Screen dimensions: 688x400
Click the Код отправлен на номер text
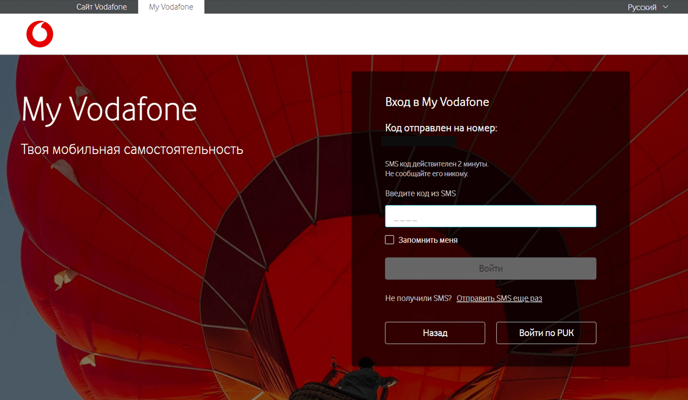click(x=441, y=128)
